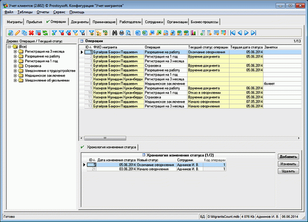Switch to the 'Работодатели' tab
Viewport: 308px width, 222px height.
[x=130, y=22]
